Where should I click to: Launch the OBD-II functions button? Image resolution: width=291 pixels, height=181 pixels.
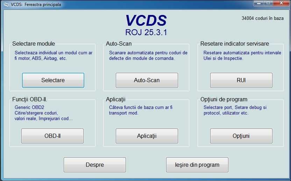pyautogui.click(x=52, y=136)
